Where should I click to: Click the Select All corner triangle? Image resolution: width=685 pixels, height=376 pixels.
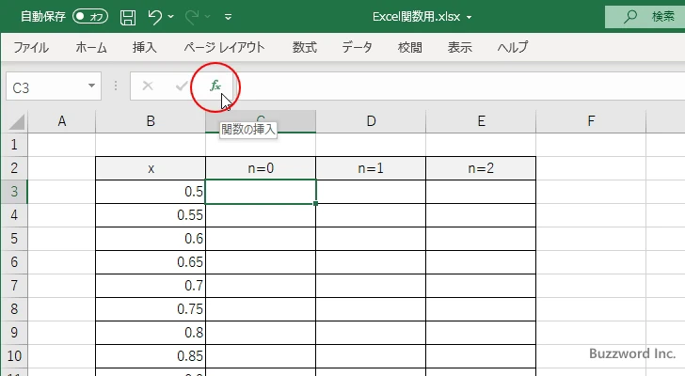pos(16,121)
